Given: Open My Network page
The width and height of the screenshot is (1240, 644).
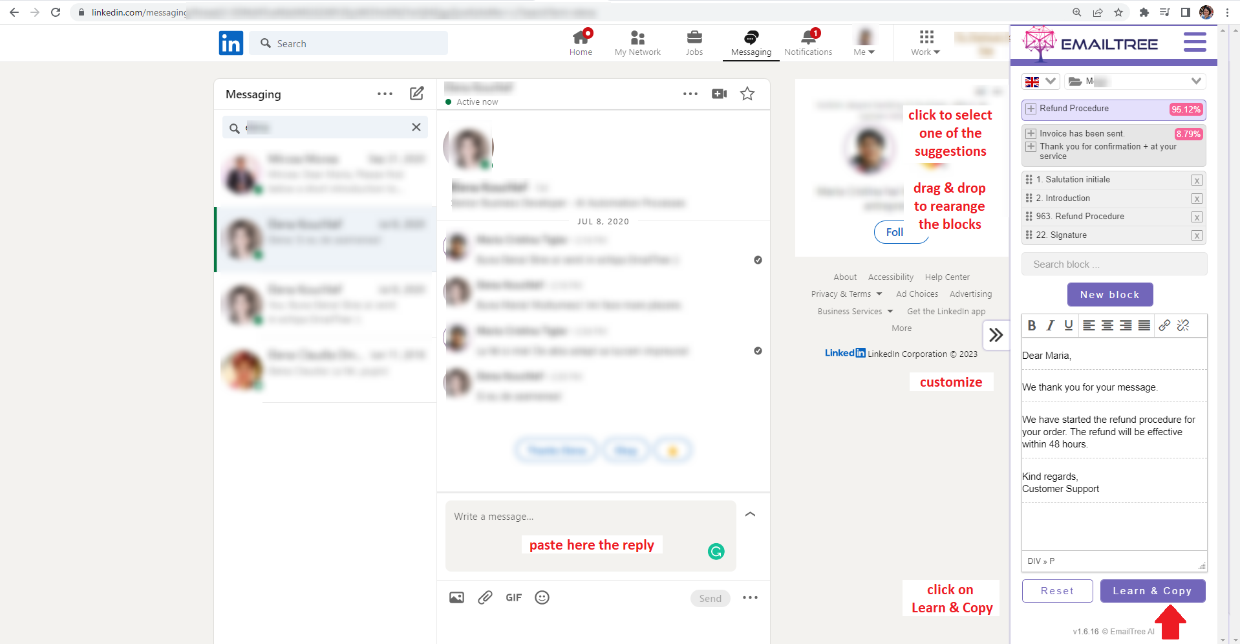Looking at the screenshot, I should 637,43.
